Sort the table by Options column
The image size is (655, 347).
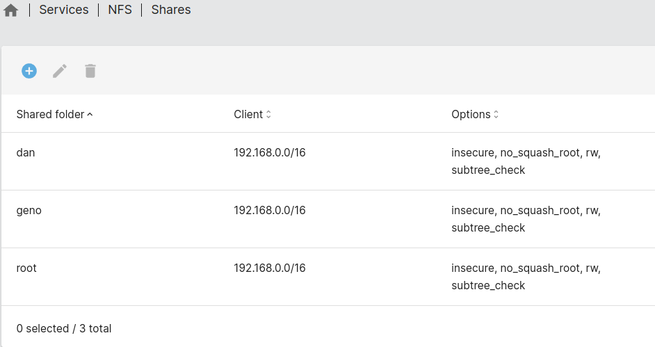(471, 114)
